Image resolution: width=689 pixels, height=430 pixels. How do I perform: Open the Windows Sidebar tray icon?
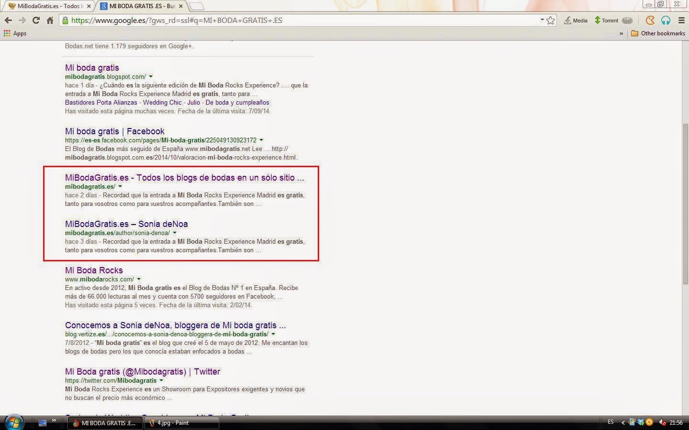pos(633,422)
